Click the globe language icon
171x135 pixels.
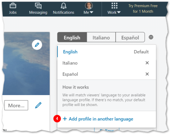pos(151,37)
